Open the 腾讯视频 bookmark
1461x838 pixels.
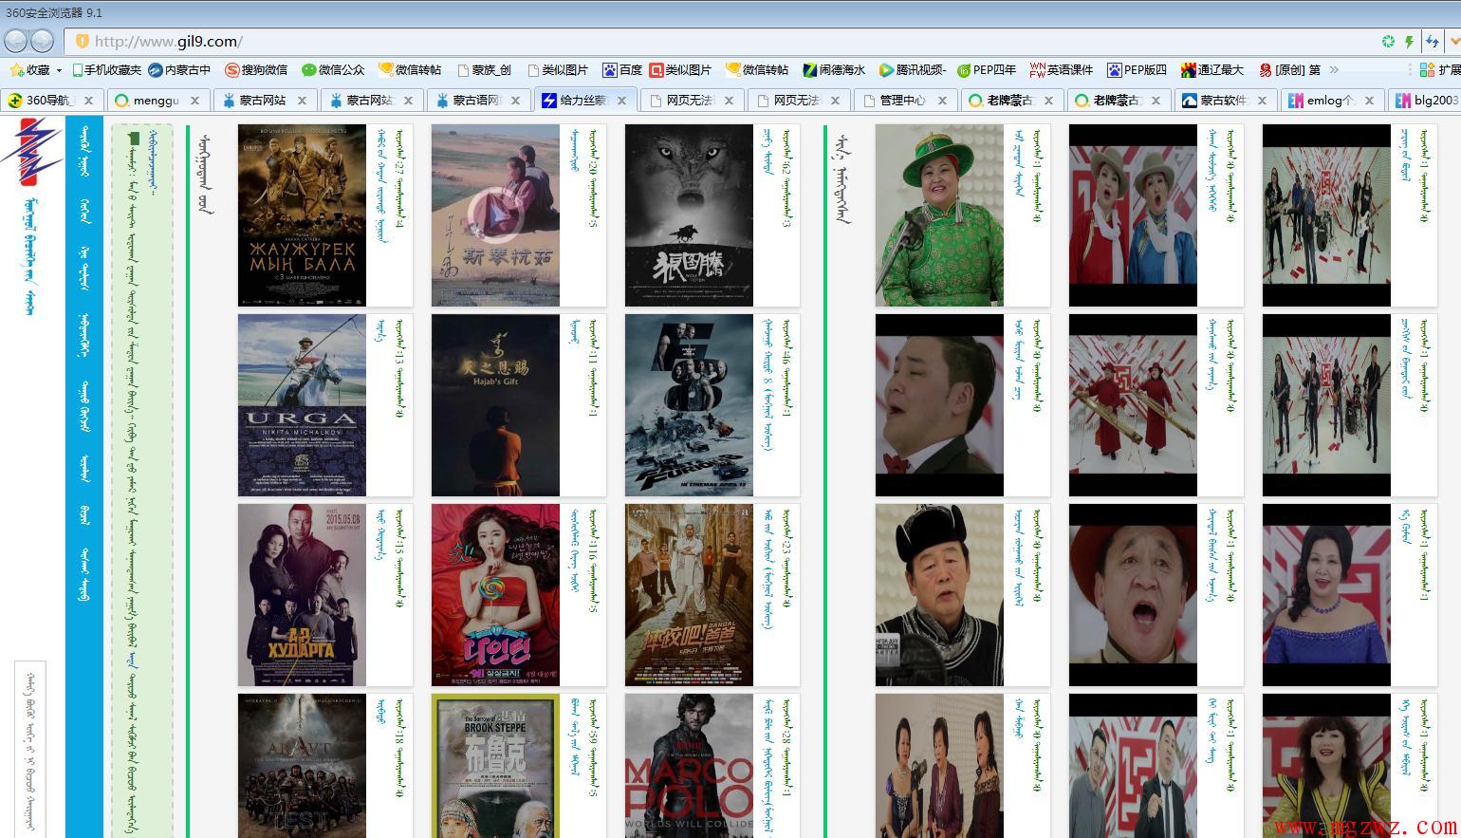[x=912, y=70]
